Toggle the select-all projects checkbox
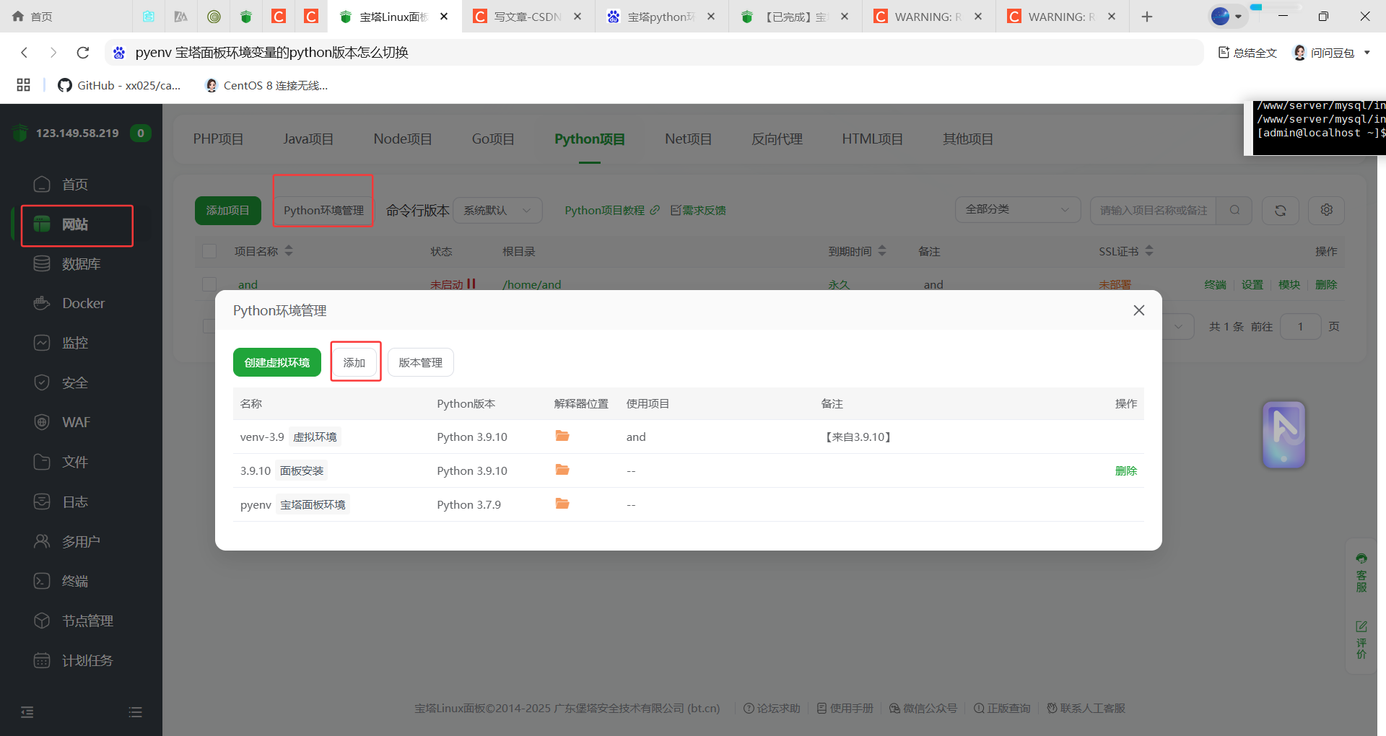The image size is (1386, 736). click(209, 251)
